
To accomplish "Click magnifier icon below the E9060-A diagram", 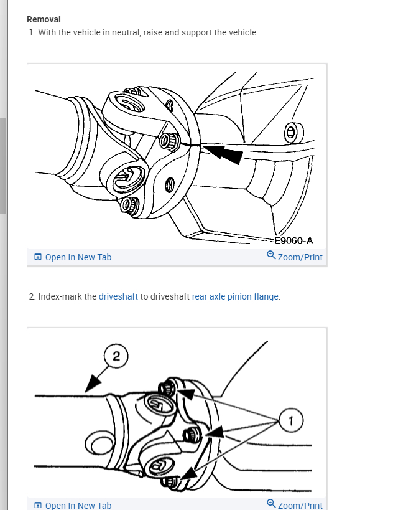I will 271,255.
